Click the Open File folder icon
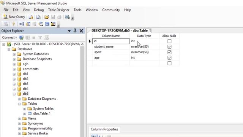 pos(46,17)
